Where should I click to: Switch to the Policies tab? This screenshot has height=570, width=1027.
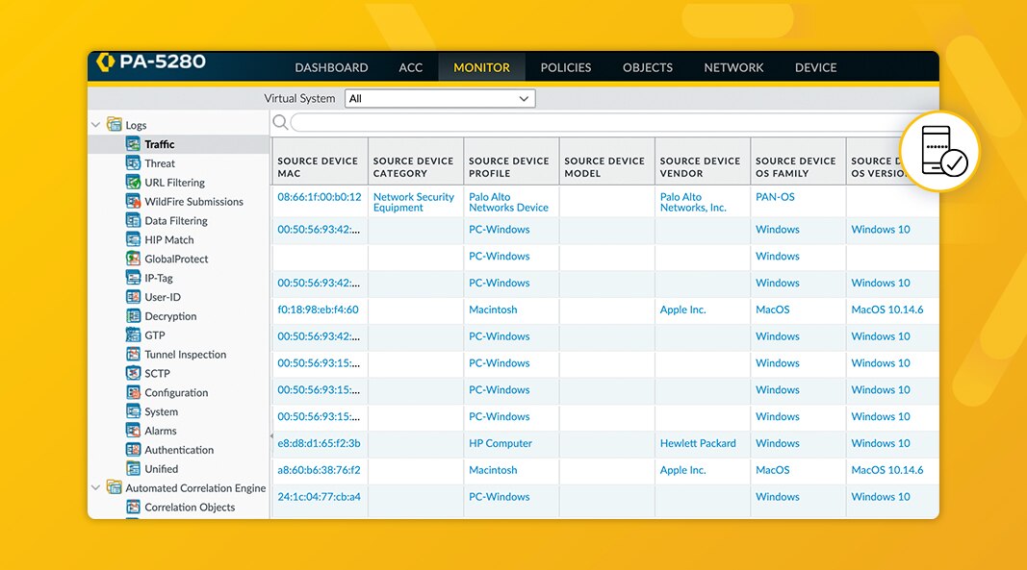pos(566,67)
